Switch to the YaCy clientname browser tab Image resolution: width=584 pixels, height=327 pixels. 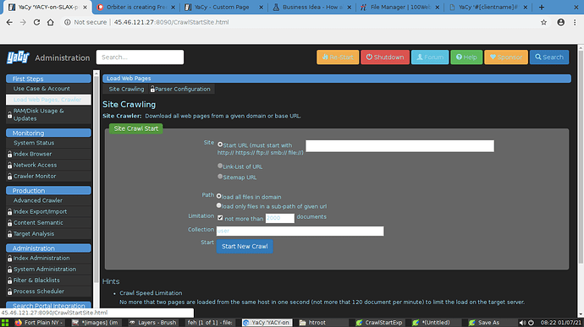tap(488, 7)
